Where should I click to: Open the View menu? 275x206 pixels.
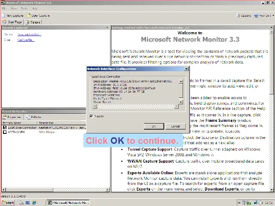pos(13,9)
